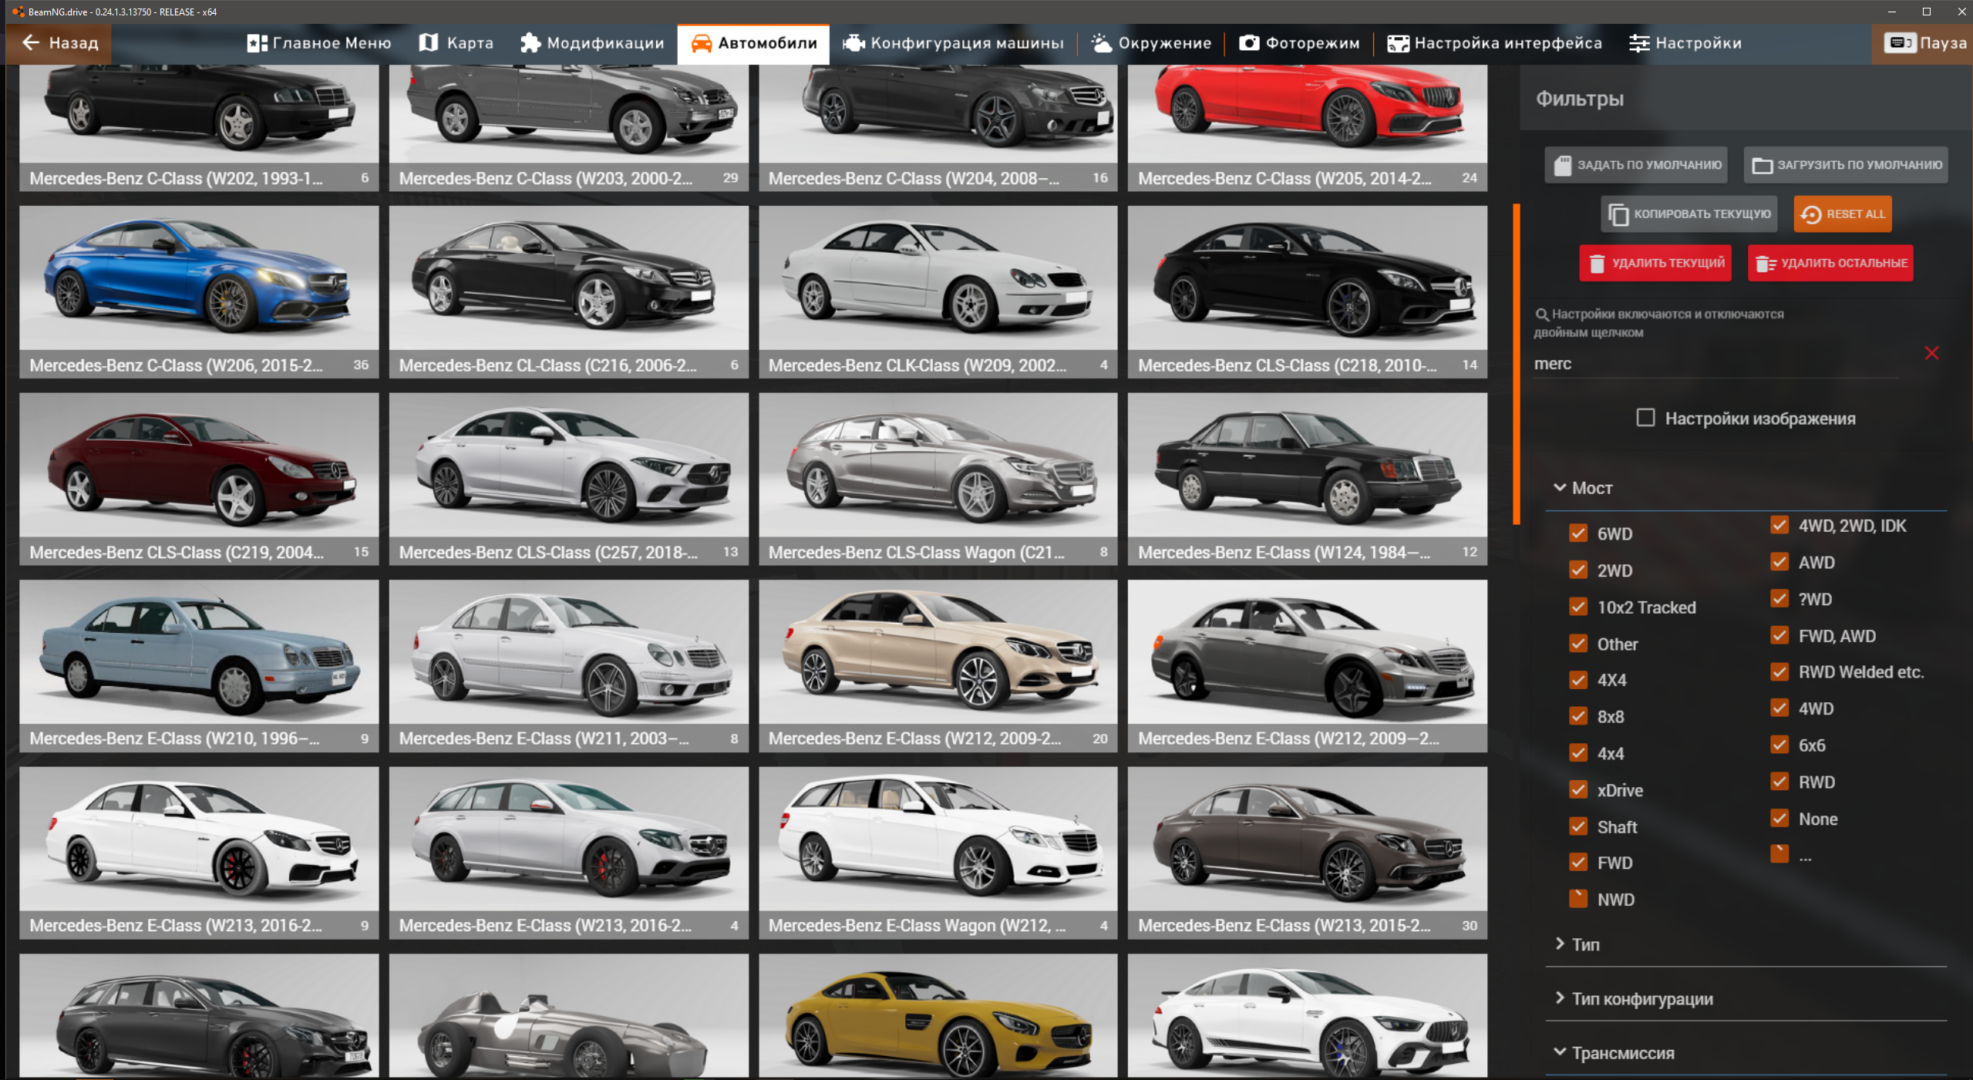Open Конфигурация машины tab

tap(953, 43)
